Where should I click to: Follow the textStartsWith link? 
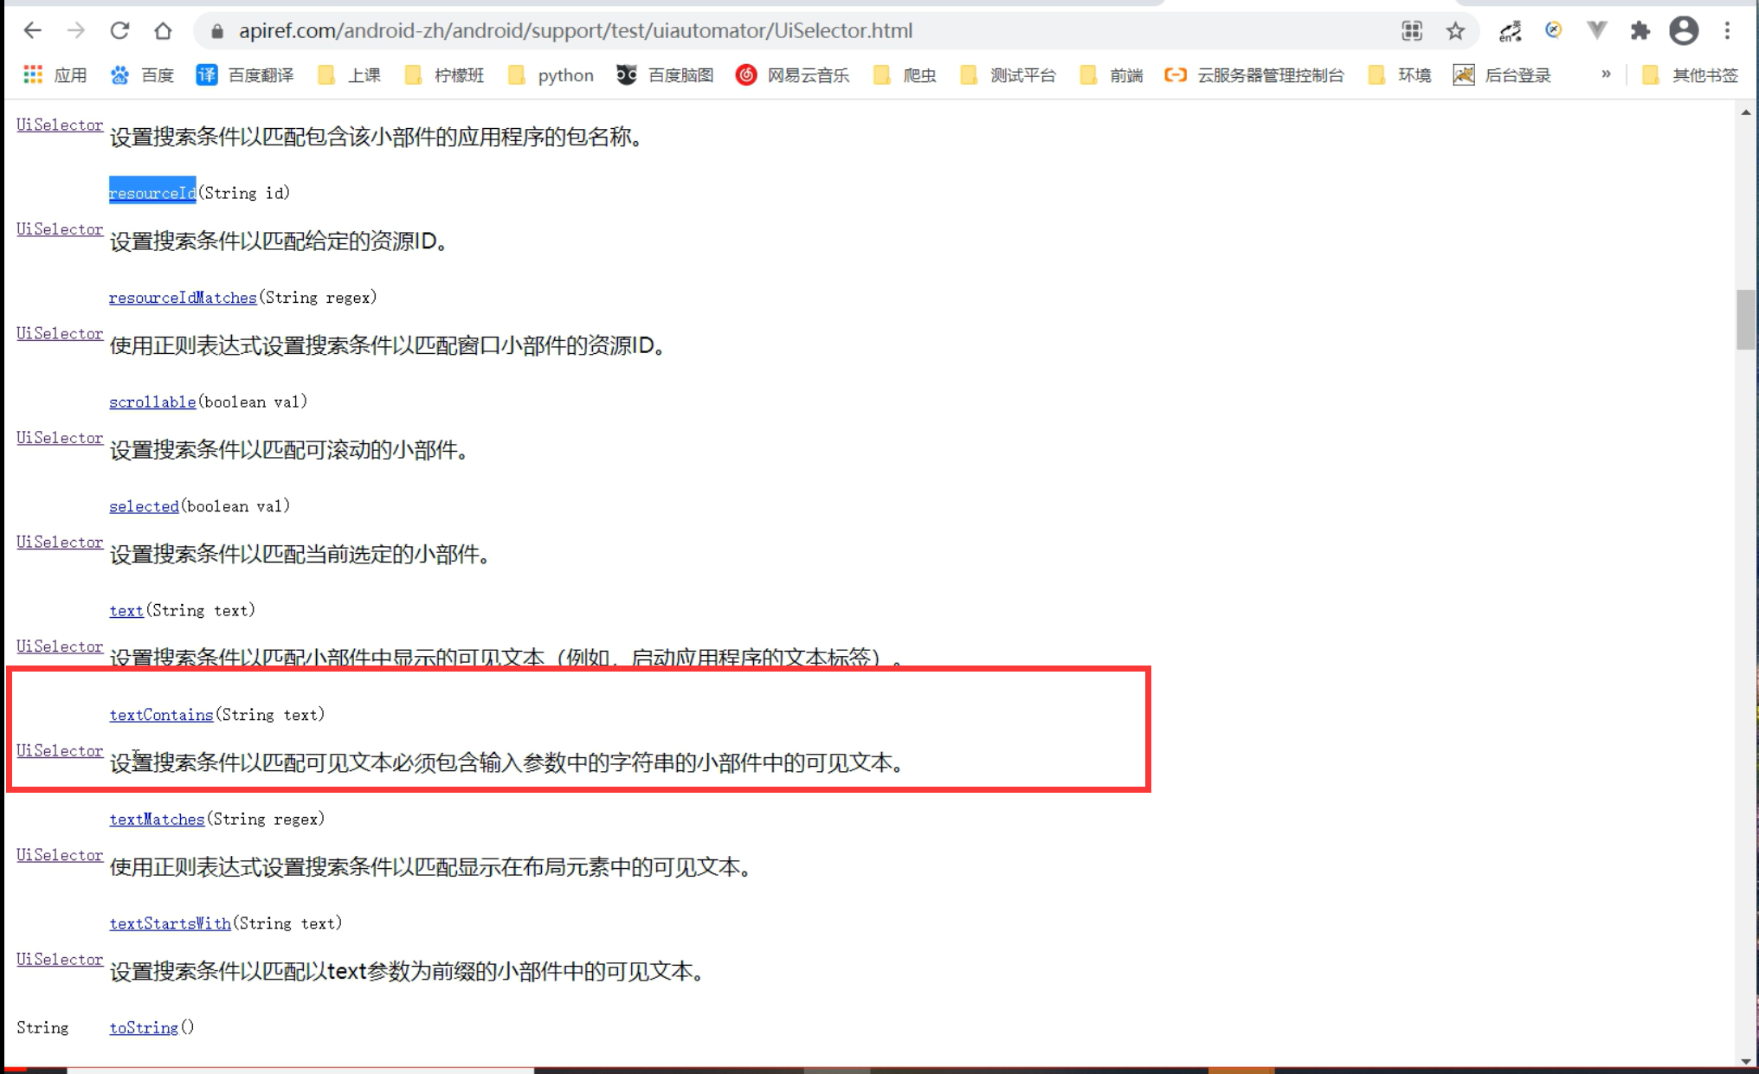pos(170,923)
